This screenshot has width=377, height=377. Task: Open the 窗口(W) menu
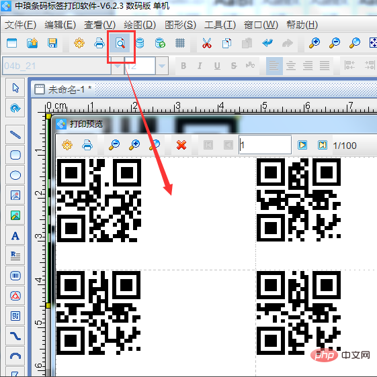tap(261, 25)
